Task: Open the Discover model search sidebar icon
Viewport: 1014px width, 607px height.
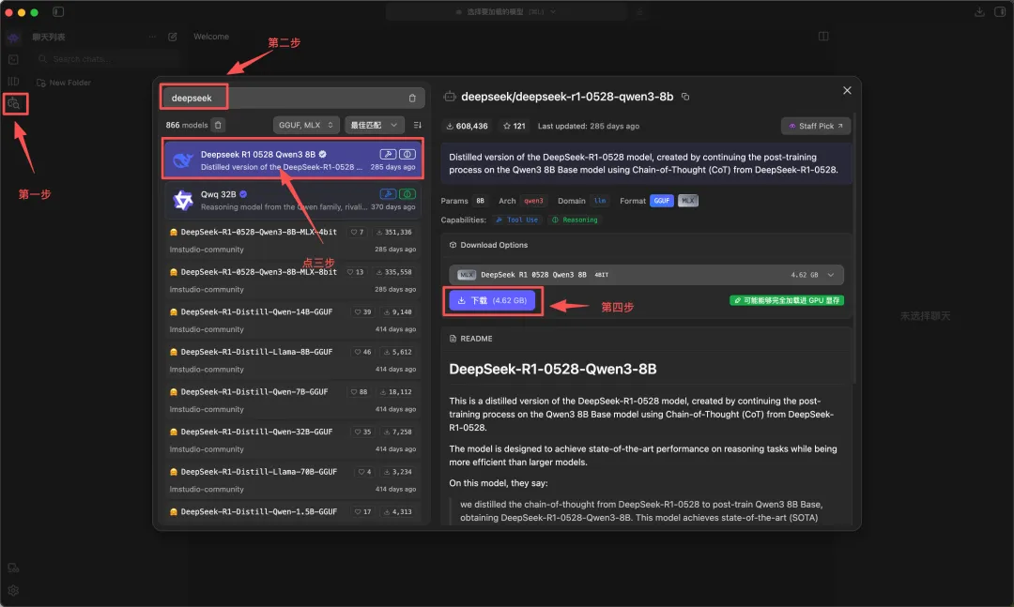Action: coord(14,103)
